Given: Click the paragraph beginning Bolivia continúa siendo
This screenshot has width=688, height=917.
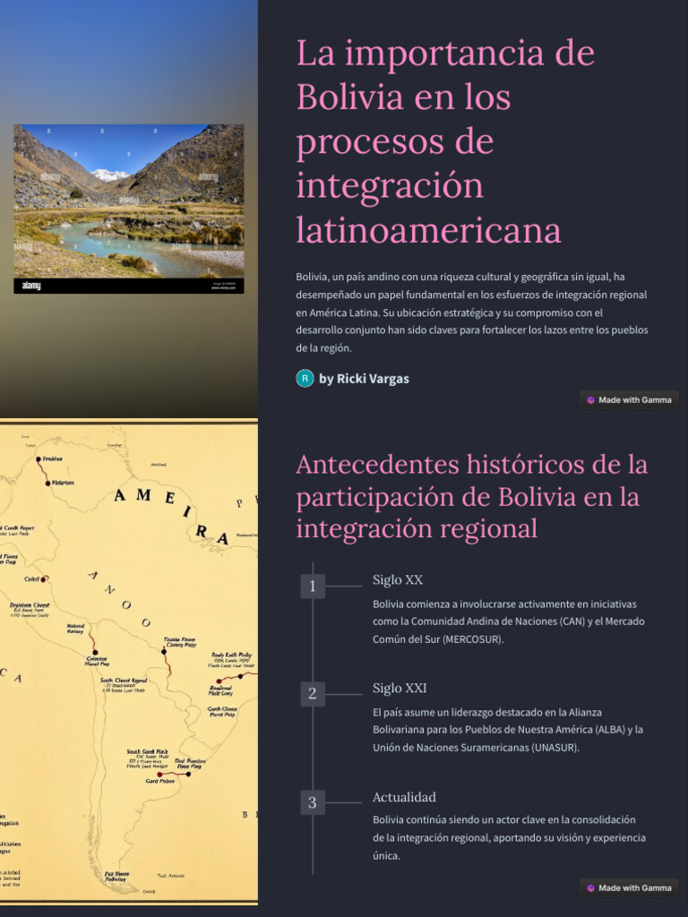Looking at the screenshot, I should click(x=509, y=837).
